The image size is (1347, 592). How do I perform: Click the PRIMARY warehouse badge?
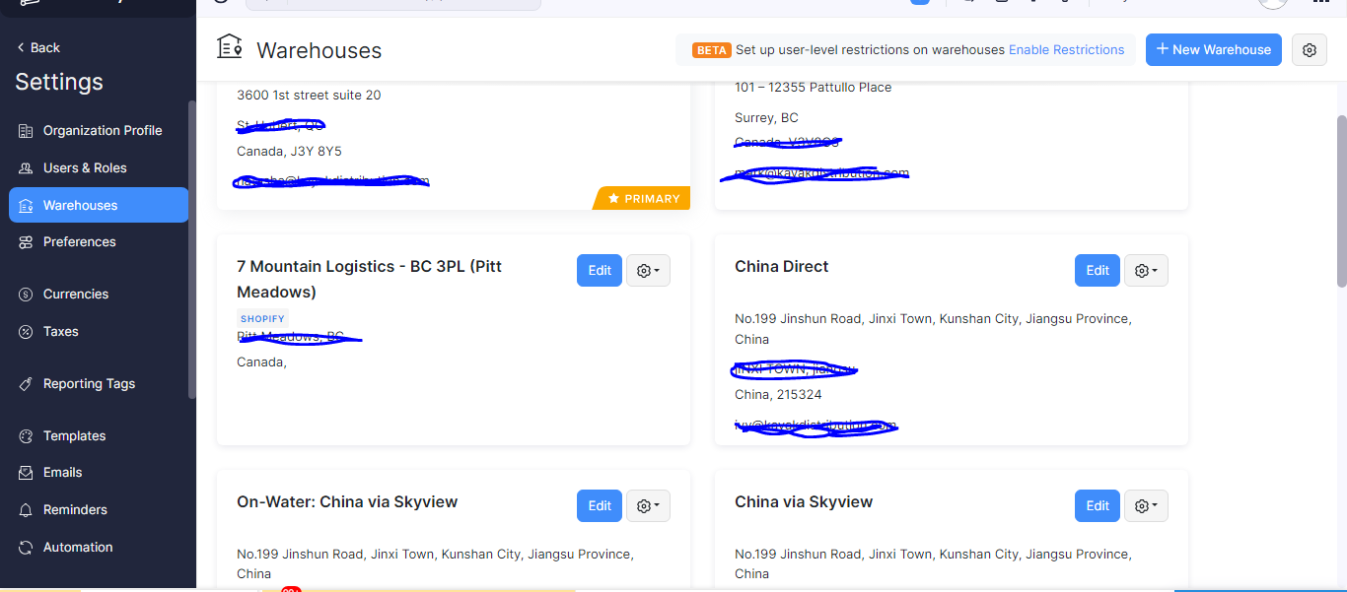[641, 199]
